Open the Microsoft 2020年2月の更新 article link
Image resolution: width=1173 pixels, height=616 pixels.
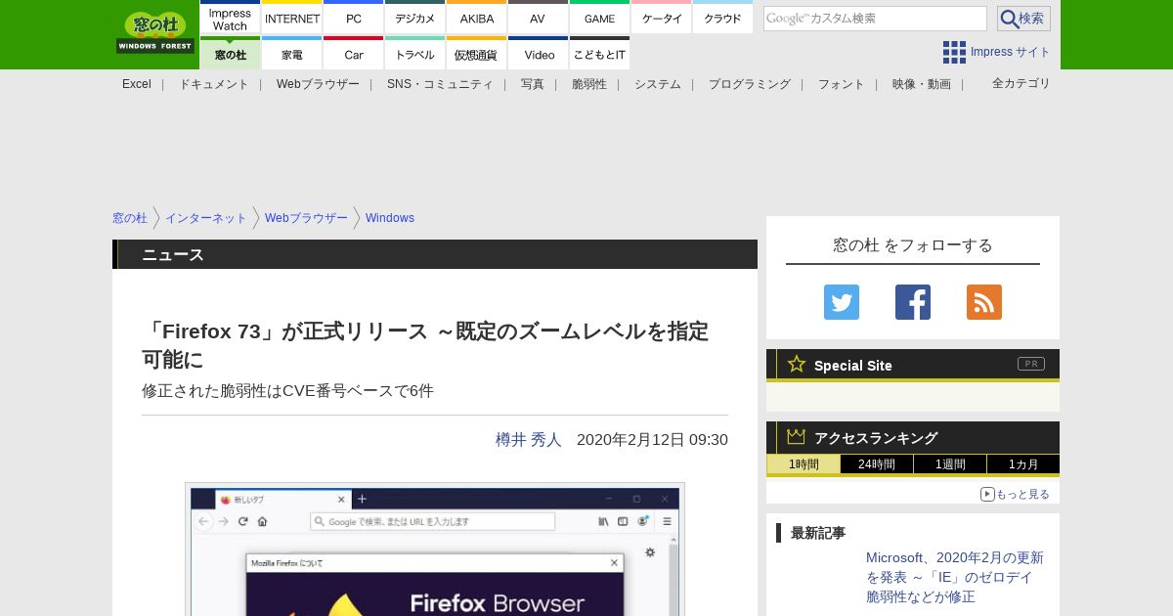[956, 577]
